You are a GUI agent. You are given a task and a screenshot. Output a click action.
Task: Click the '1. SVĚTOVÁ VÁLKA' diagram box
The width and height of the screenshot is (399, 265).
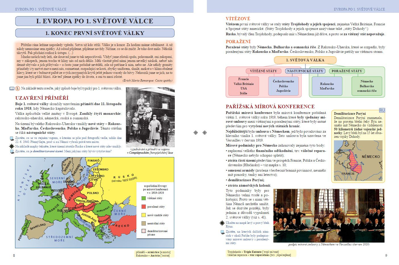[305, 60]
